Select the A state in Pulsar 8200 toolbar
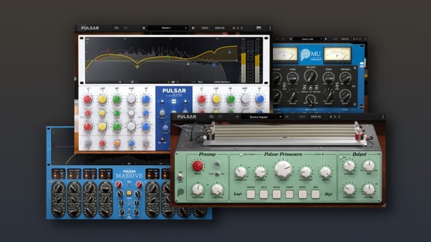Screen dimensions: 431x242 click(234, 28)
